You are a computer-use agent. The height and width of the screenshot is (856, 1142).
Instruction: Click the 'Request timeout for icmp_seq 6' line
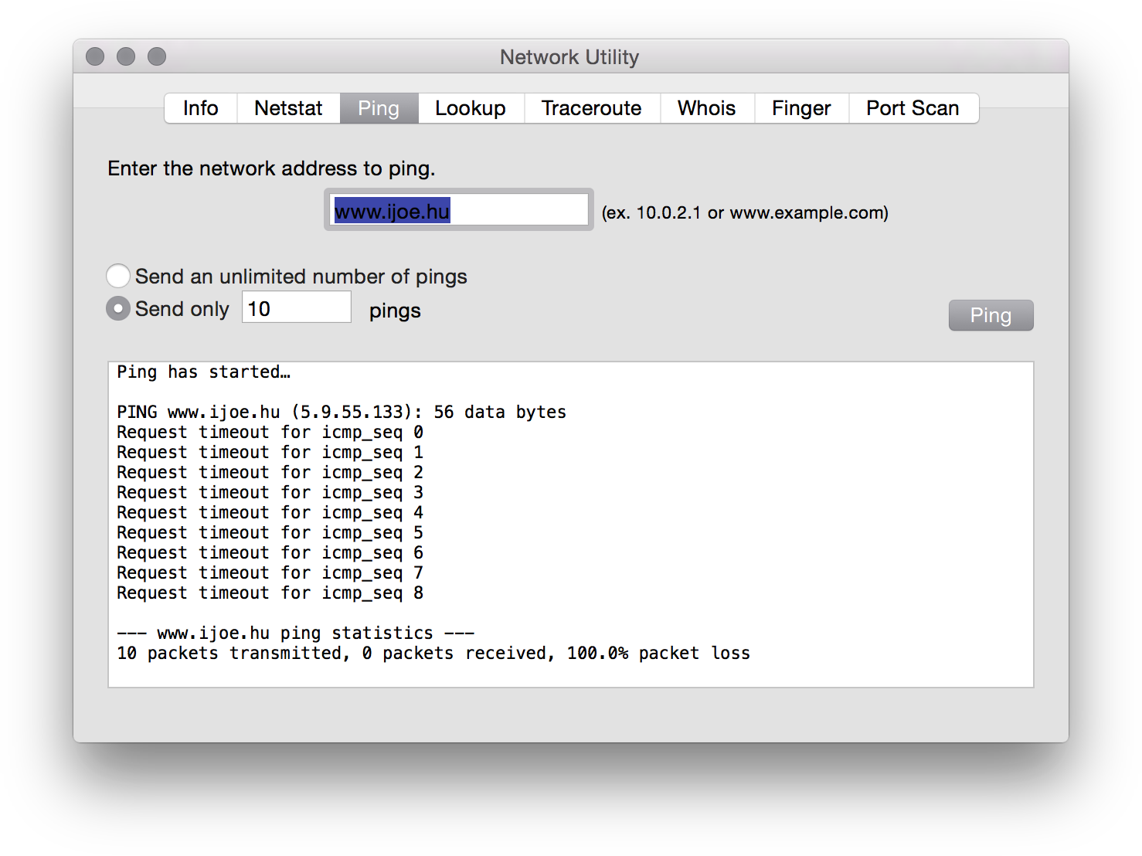tap(270, 553)
